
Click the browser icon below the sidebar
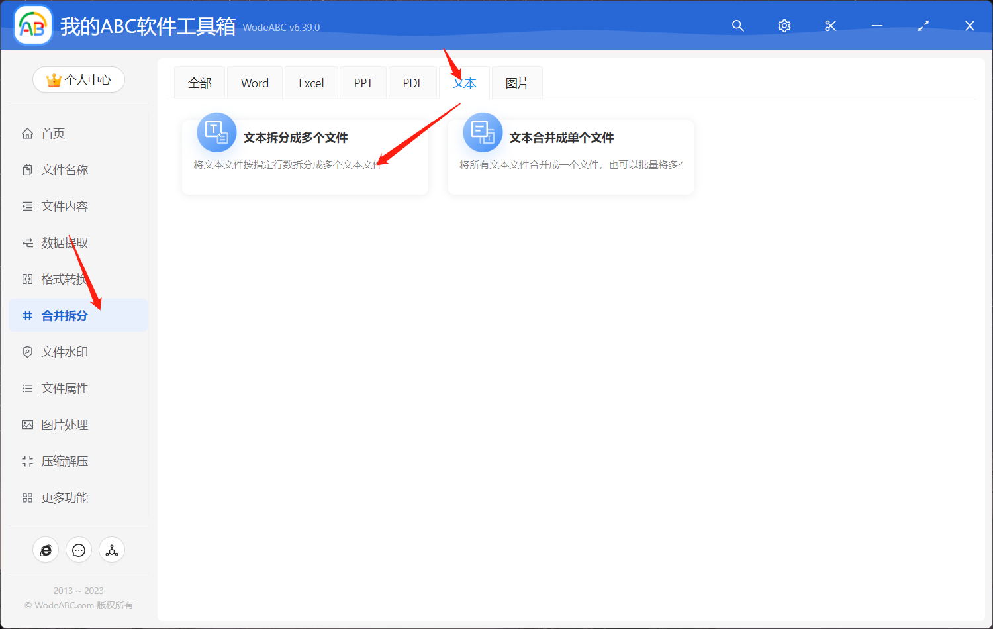pyautogui.click(x=46, y=550)
